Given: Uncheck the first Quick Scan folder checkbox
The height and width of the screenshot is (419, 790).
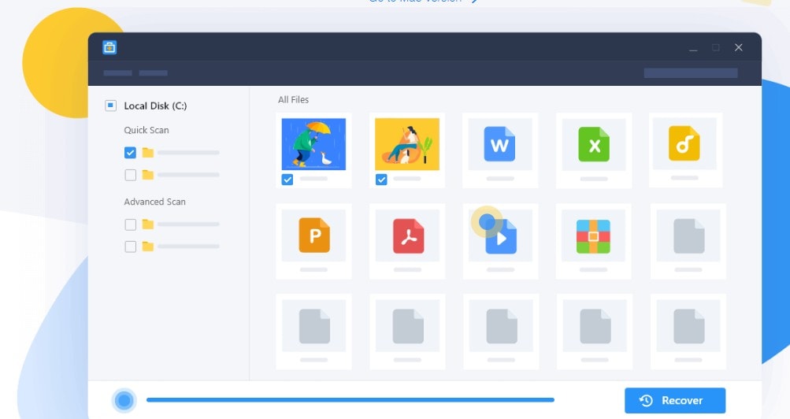Looking at the screenshot, I should pos(130,152).
